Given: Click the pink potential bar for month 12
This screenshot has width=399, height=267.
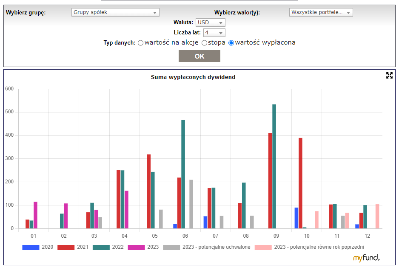Looking at the screenshot, I should 377,216.
